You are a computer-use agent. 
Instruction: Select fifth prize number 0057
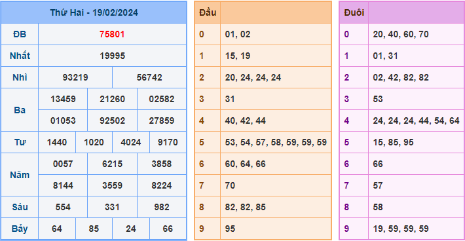coord(63,164)
